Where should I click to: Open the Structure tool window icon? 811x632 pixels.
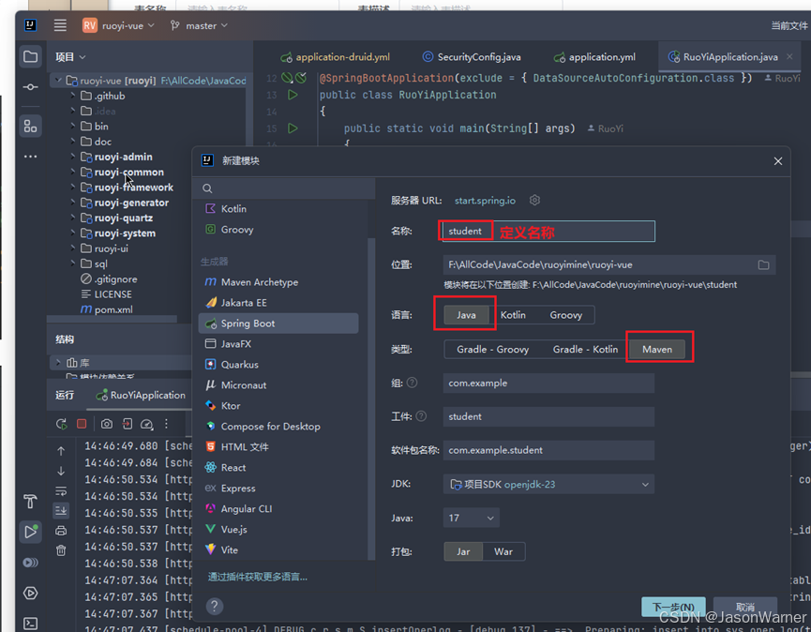pyautogui.click(x=31, y=126)
